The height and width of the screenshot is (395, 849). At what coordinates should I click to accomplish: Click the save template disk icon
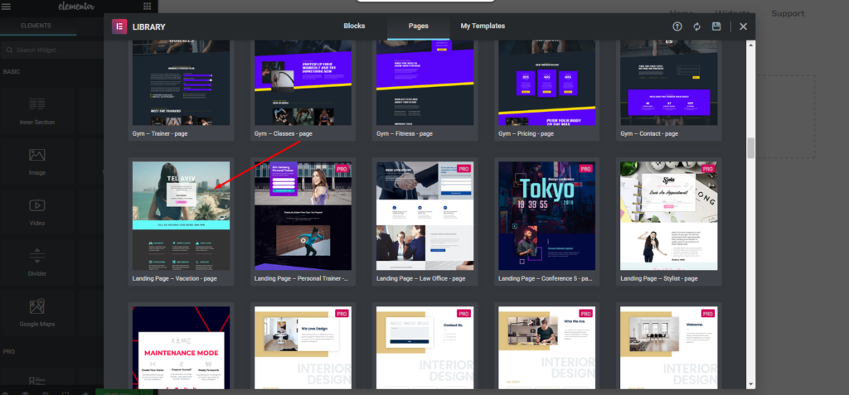pos(716,26)
